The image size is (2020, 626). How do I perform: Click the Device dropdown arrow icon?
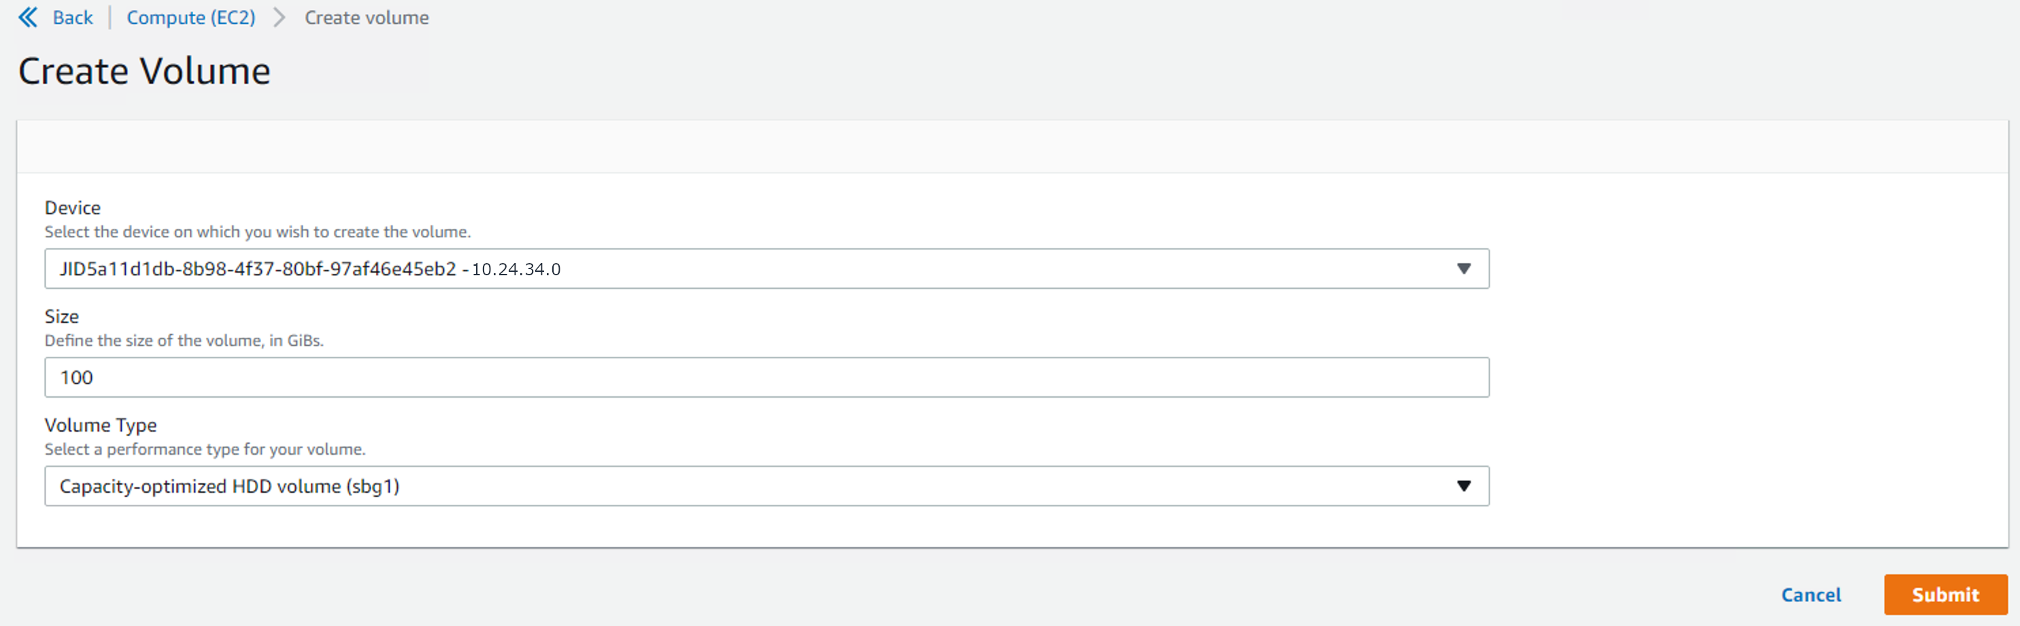[x=1463, y=268]
